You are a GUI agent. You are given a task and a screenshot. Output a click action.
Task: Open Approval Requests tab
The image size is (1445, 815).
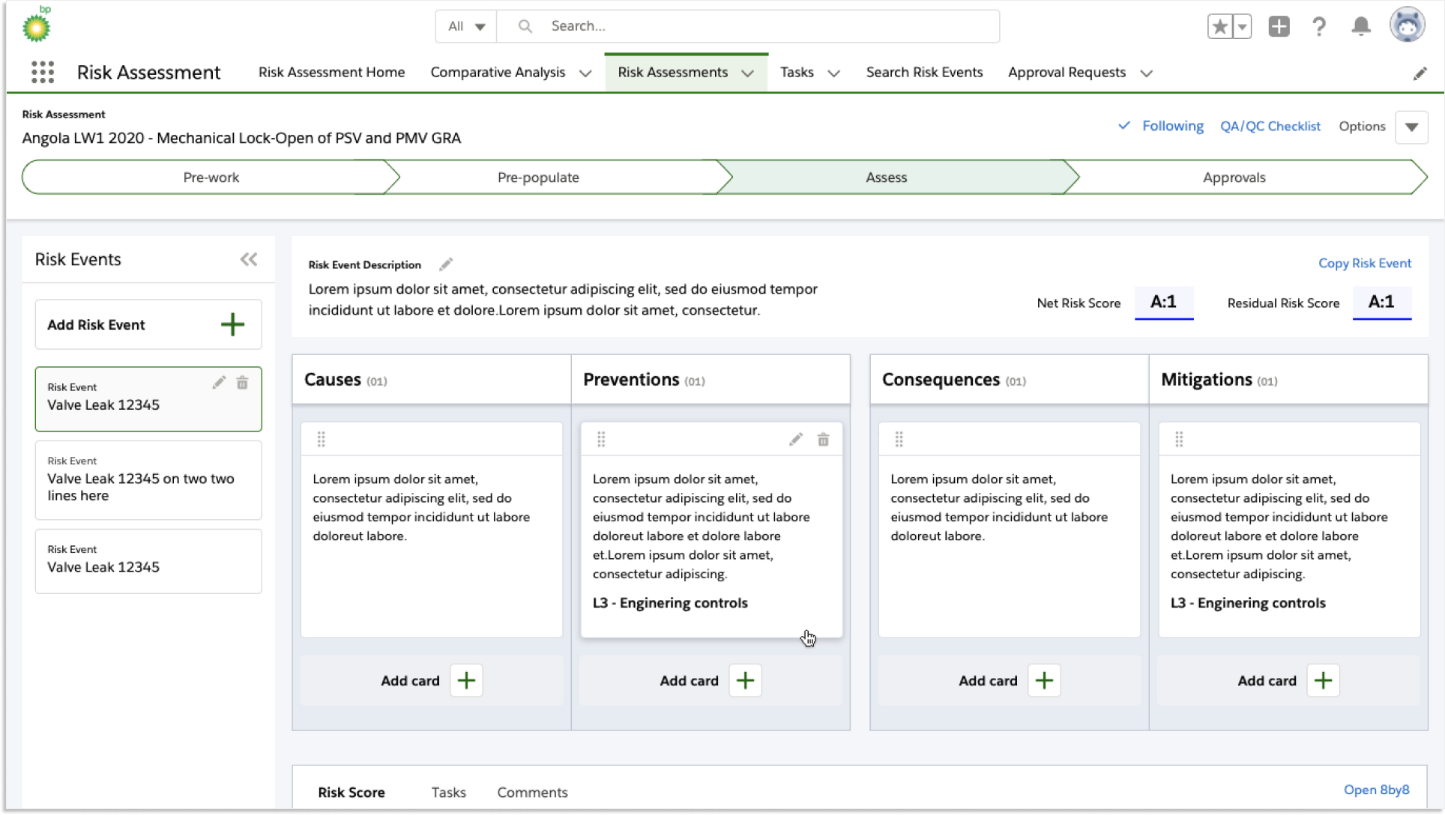coord(1067,73)
